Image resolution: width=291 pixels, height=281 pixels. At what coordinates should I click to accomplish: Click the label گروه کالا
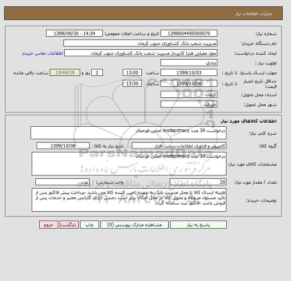(268, 146)
